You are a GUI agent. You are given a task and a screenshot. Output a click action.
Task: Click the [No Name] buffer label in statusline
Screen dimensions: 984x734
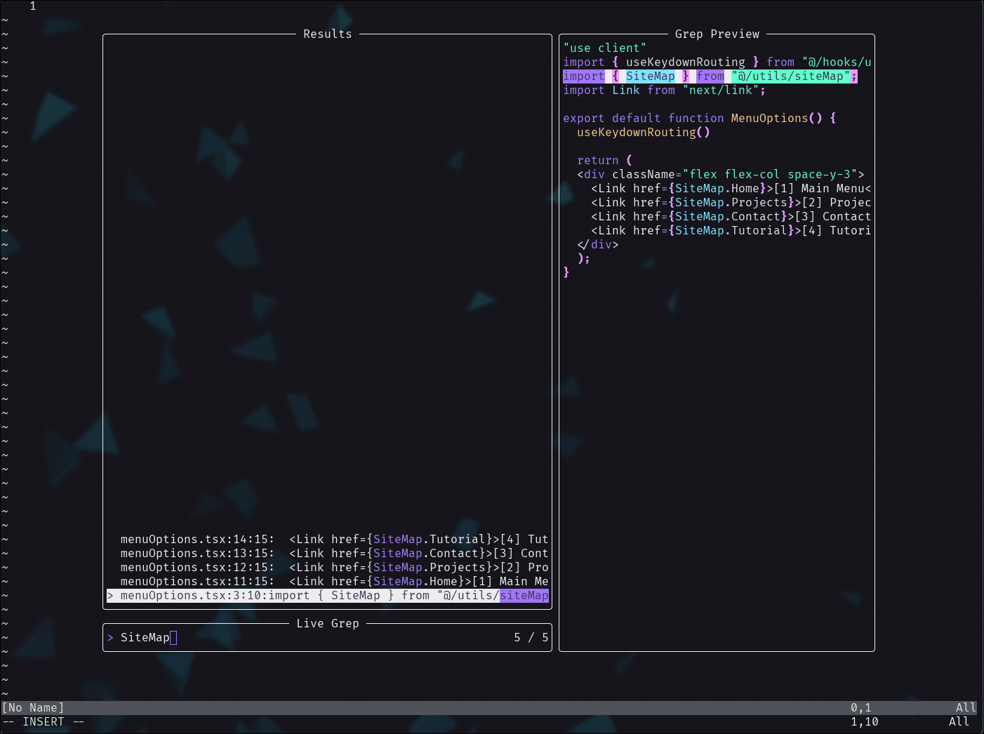click(33, 707)
